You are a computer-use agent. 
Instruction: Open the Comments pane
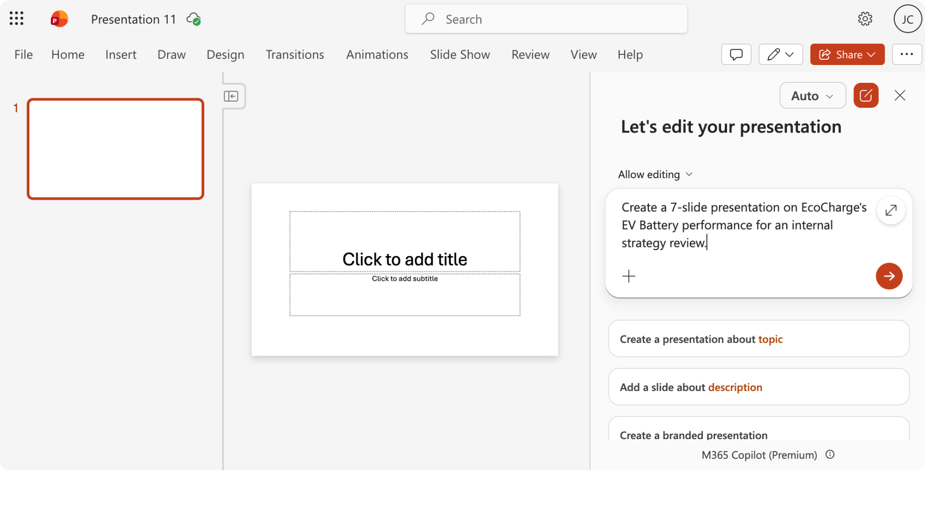pyautogui.click(x=736, y=54)
